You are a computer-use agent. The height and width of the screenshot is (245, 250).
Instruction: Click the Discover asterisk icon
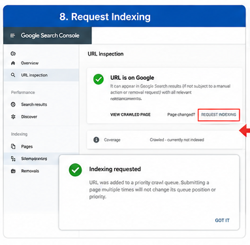[13, 117]
